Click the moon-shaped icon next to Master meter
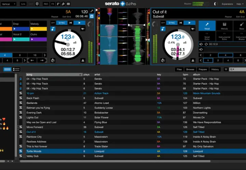This screenshot has width=246, height=170. coord(215,4)
